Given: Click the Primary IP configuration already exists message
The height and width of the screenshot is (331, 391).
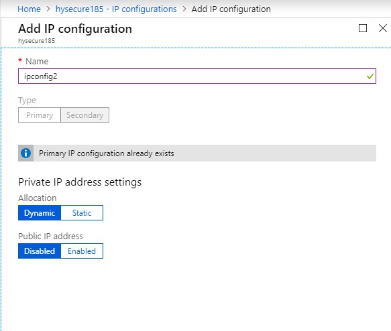Looking at the screenshot, I should (106, 153).
